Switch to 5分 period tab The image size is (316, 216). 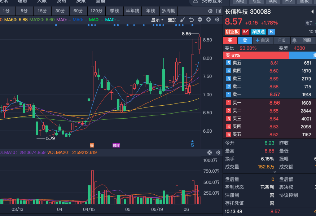(x=24, y=11)
